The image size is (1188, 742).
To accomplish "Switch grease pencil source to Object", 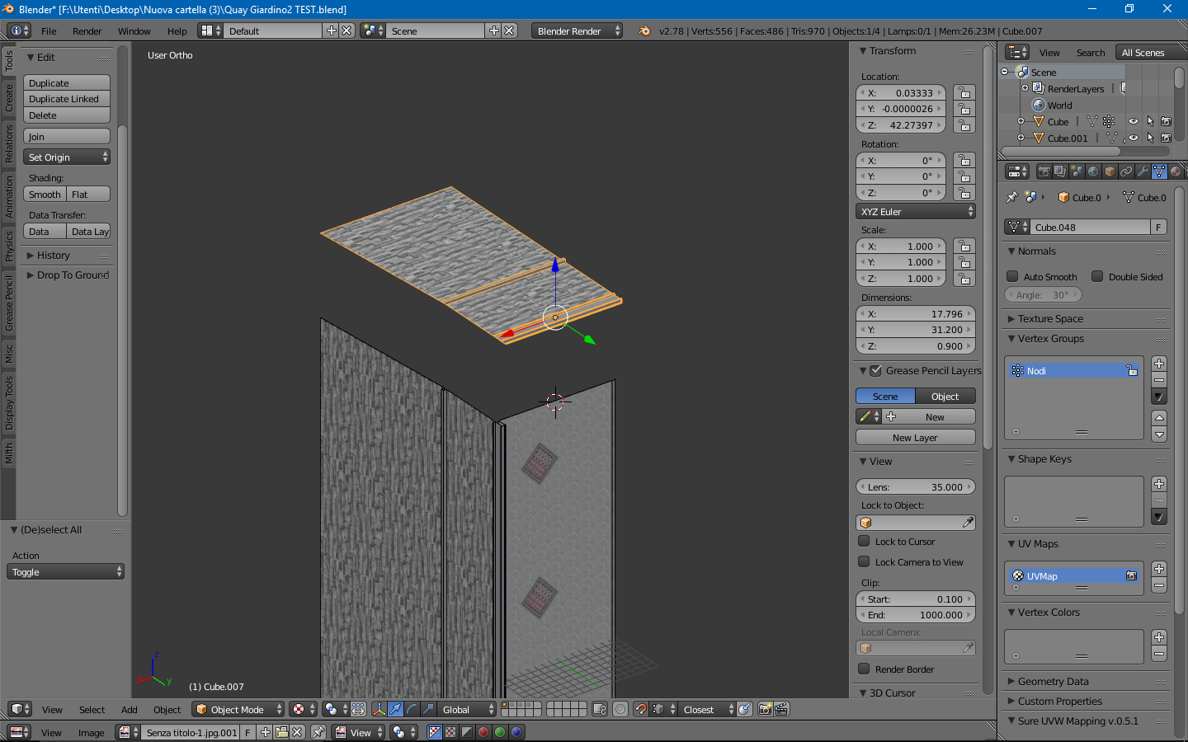I will point(945,397).
